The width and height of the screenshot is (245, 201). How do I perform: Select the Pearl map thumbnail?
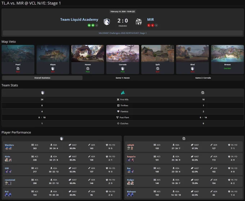(18, 53)
